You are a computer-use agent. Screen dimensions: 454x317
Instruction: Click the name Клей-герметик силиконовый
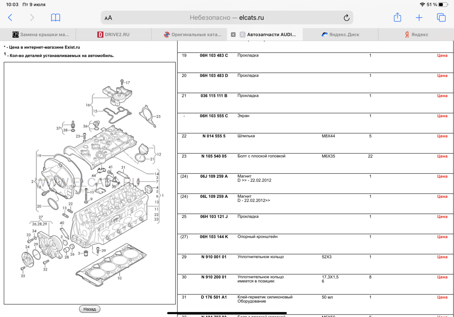(x=265, y=297)
